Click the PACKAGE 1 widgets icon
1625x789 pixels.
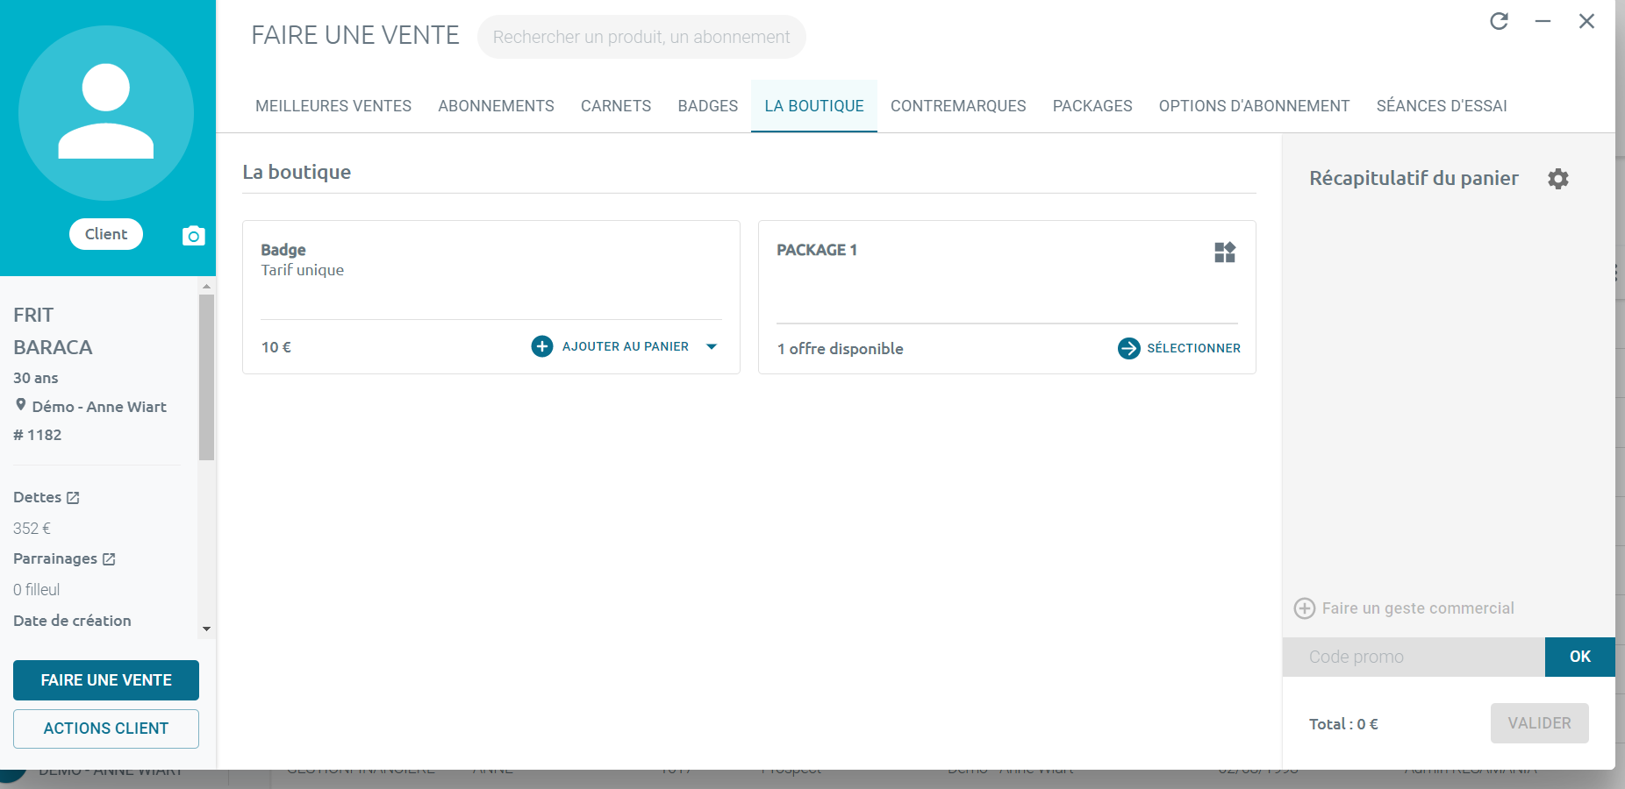pyautogui.click(x=1225, y=252)
